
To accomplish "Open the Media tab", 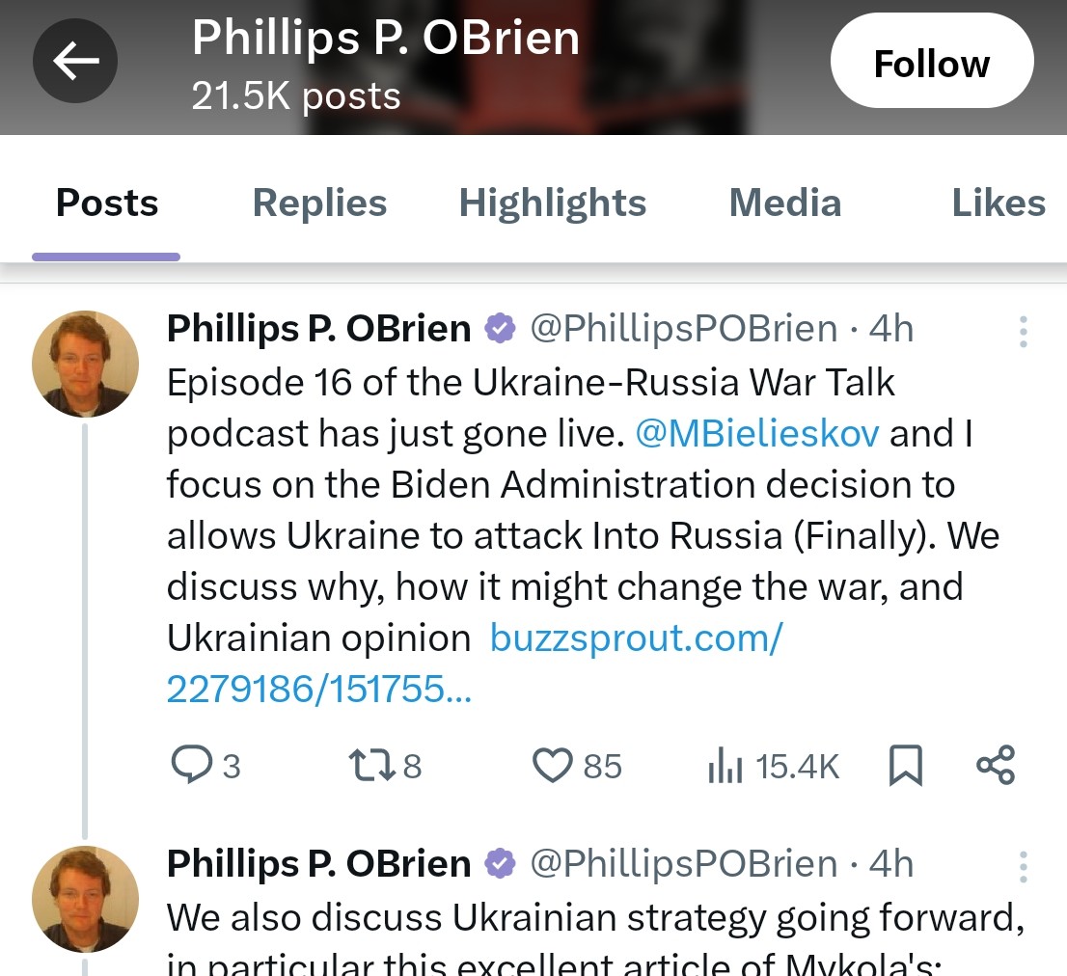I will pos(784,203).
